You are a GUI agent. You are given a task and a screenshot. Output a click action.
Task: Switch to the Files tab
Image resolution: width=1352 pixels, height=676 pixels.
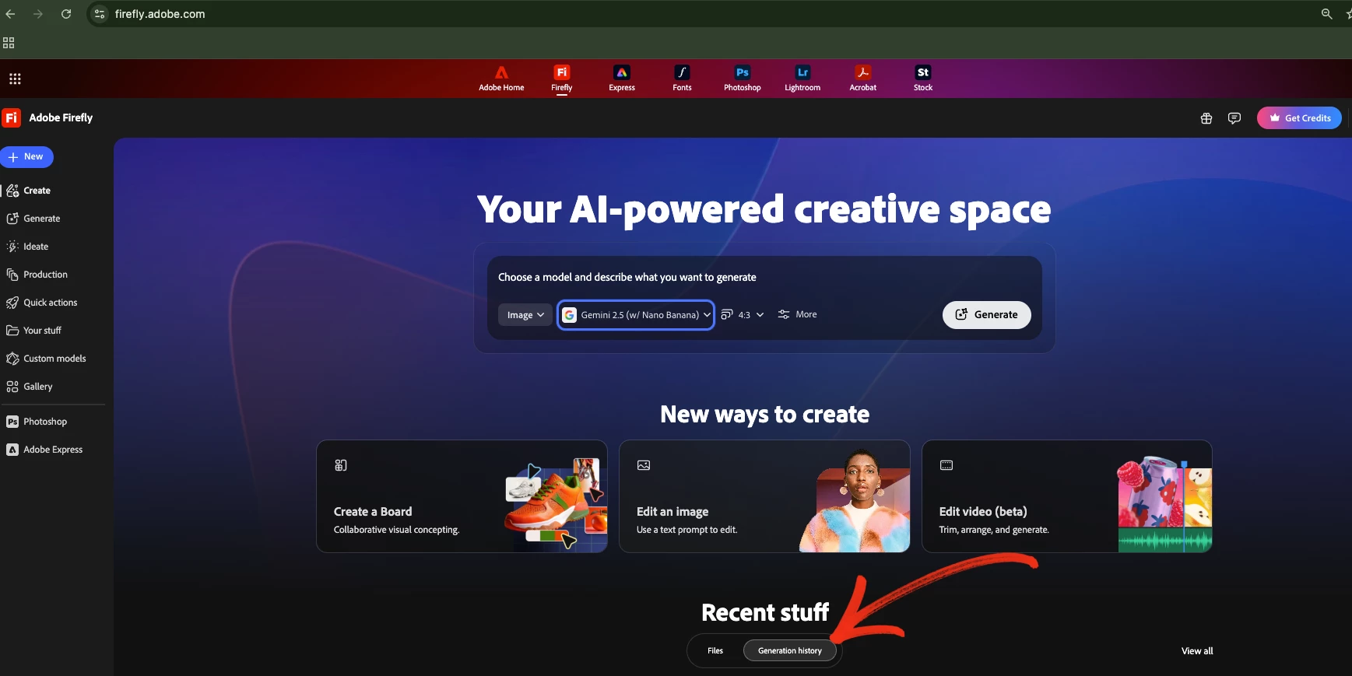pyautogui.click(x=715, y=650)
